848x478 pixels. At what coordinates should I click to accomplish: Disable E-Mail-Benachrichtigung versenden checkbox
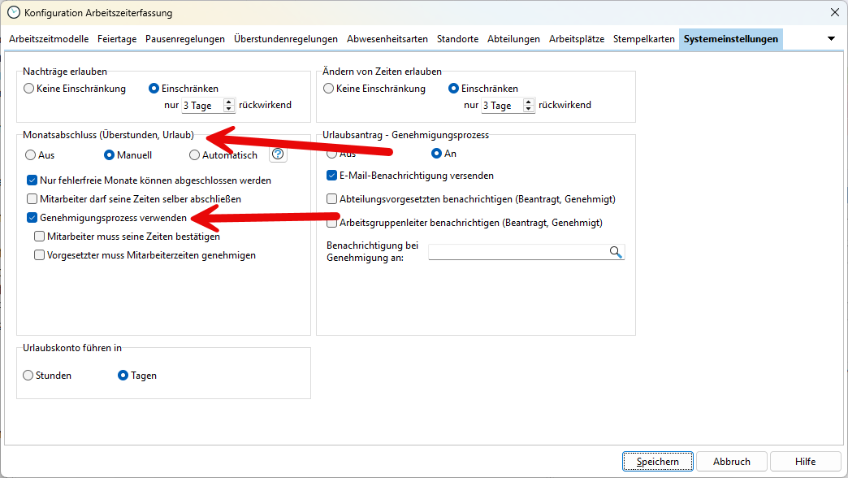332,176
